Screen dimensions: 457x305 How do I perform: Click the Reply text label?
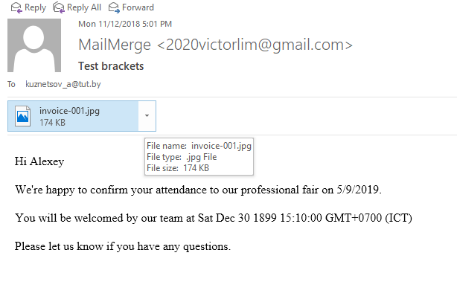coord(35,7)
